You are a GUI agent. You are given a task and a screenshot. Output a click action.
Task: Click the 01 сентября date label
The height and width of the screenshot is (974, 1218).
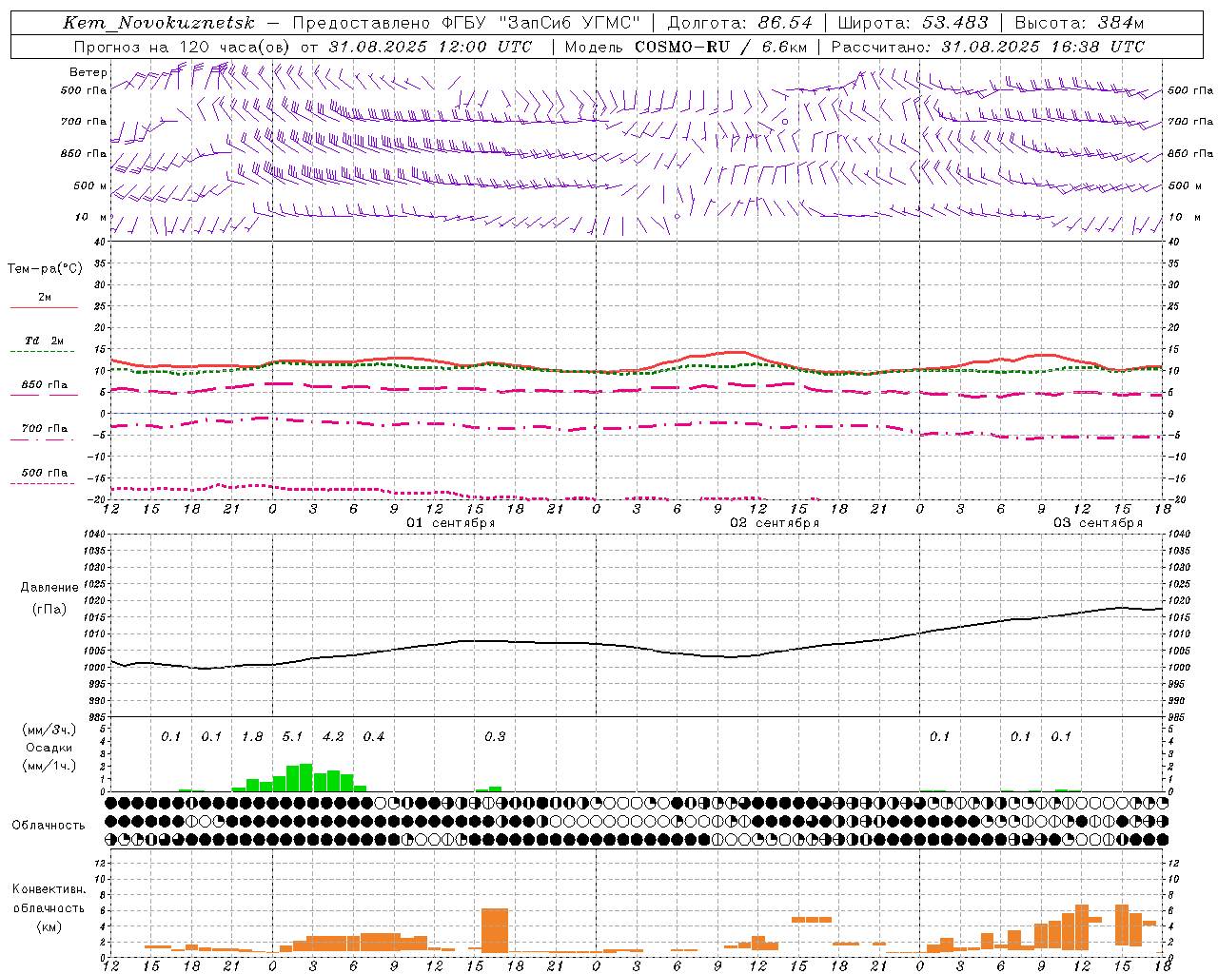pos(450,523)
